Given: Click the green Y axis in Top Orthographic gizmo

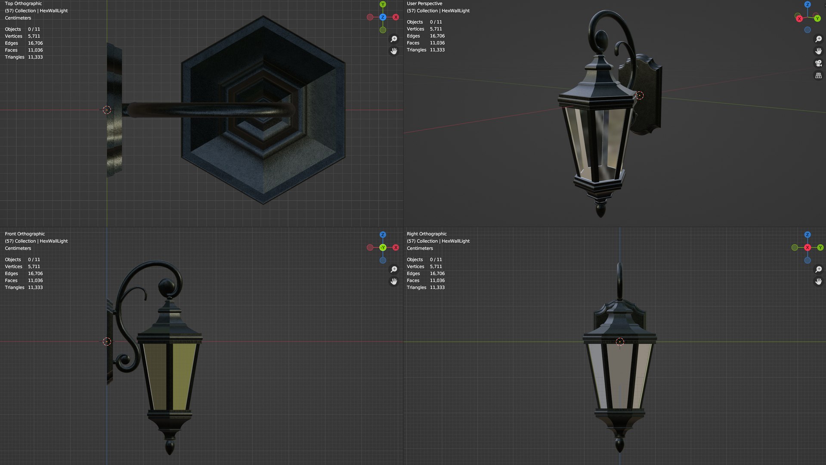Looking at the screenshot, I should point(383,4).
